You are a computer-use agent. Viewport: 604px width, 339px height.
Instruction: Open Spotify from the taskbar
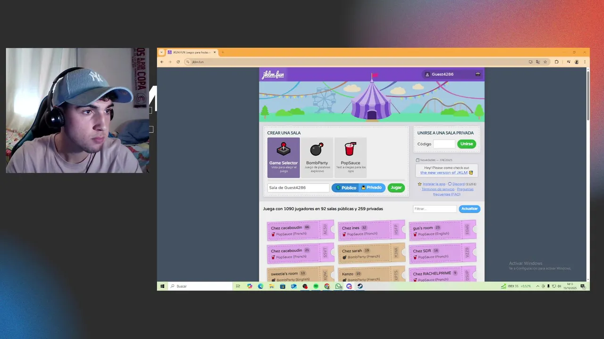point(316,286)
